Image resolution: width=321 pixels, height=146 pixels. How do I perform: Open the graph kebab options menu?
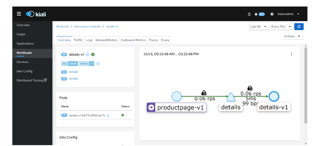tap(291, 54)
